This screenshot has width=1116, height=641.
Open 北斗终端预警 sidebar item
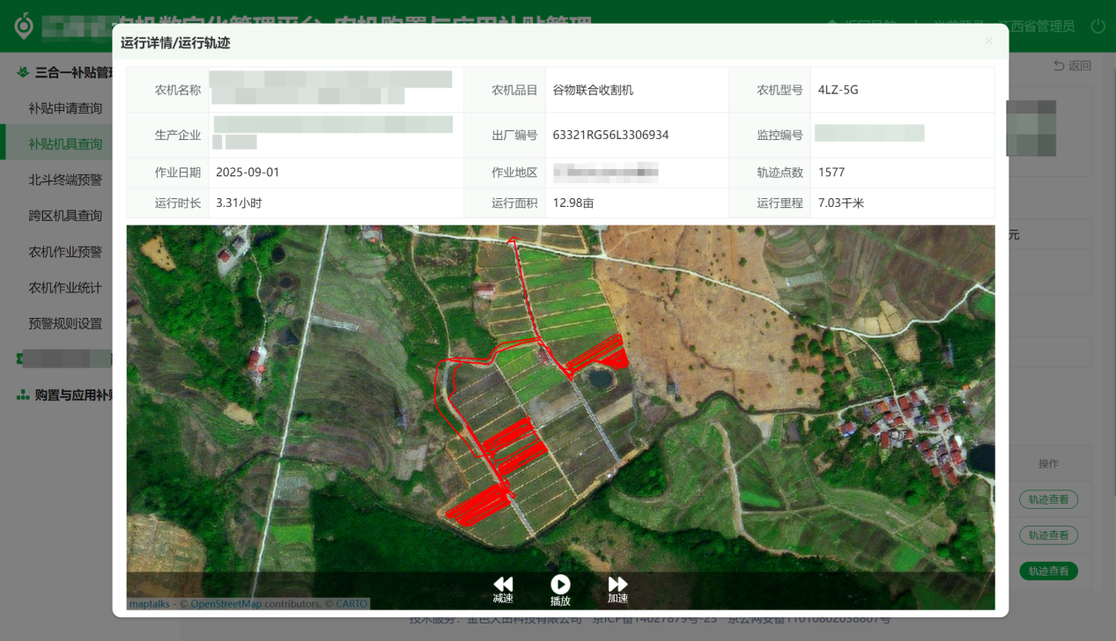click(x=65, y=180)
